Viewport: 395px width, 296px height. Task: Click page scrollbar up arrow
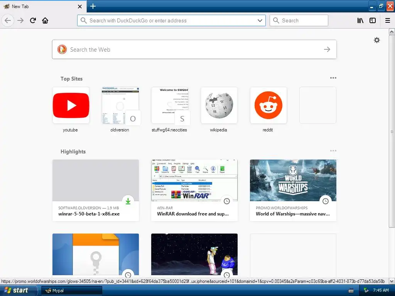click(x=392, y=32)
